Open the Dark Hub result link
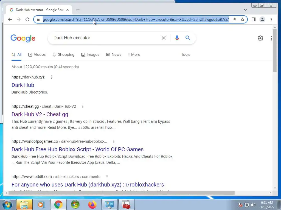This screenshot has width=281, height=210. [23, 85]
